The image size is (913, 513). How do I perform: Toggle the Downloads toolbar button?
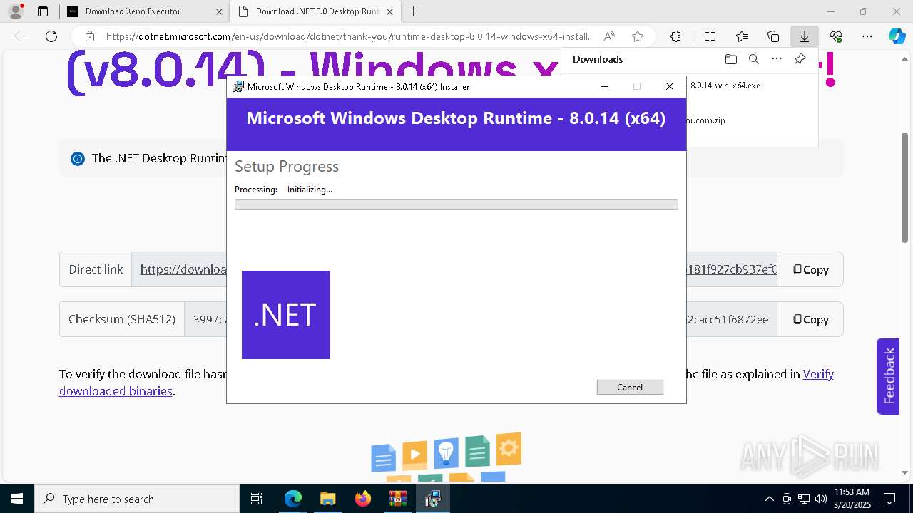click(x=805, y=36)
